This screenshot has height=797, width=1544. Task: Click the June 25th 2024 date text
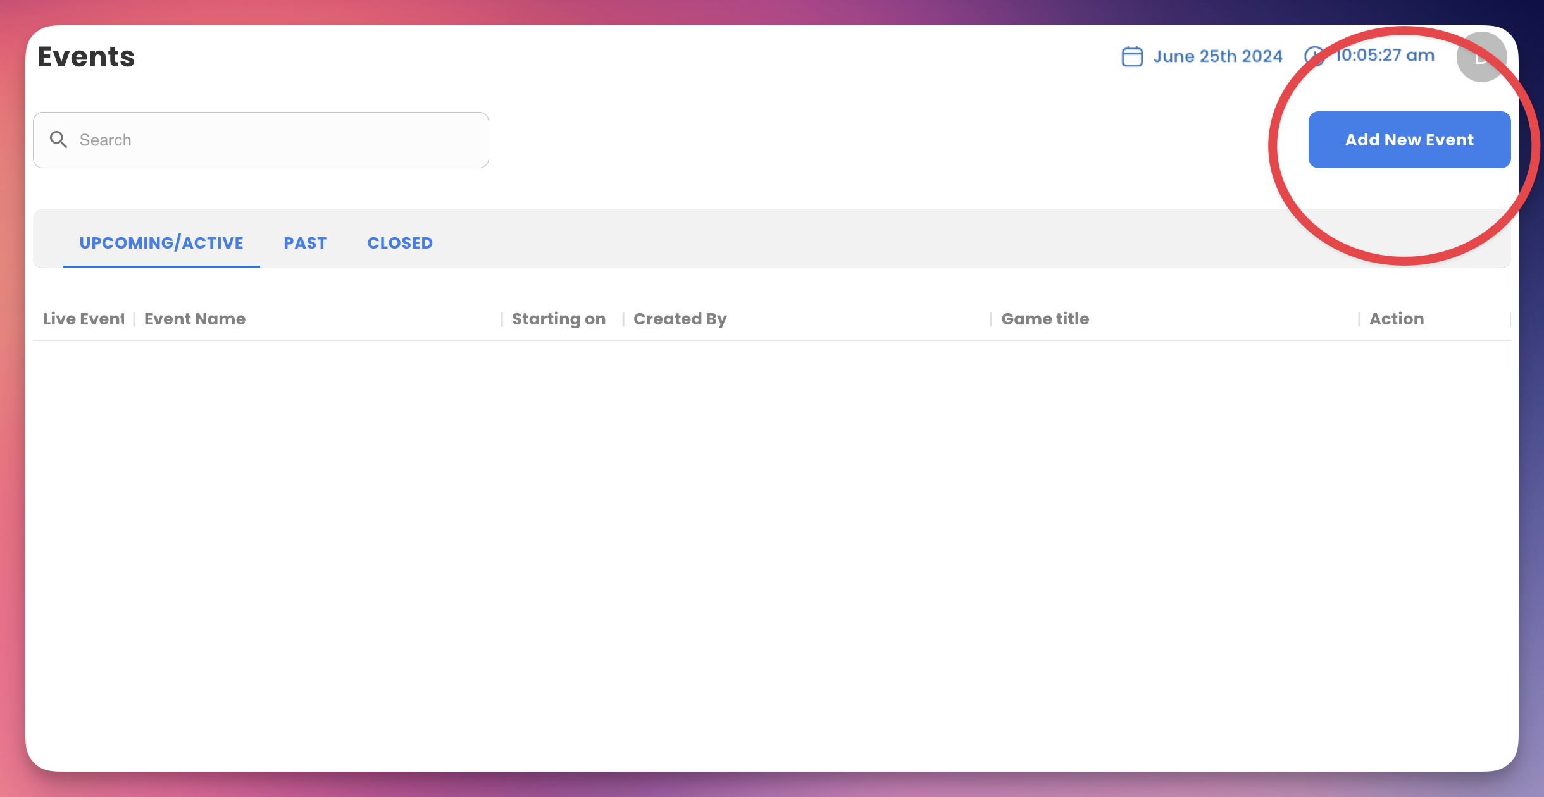(1217, 56)
